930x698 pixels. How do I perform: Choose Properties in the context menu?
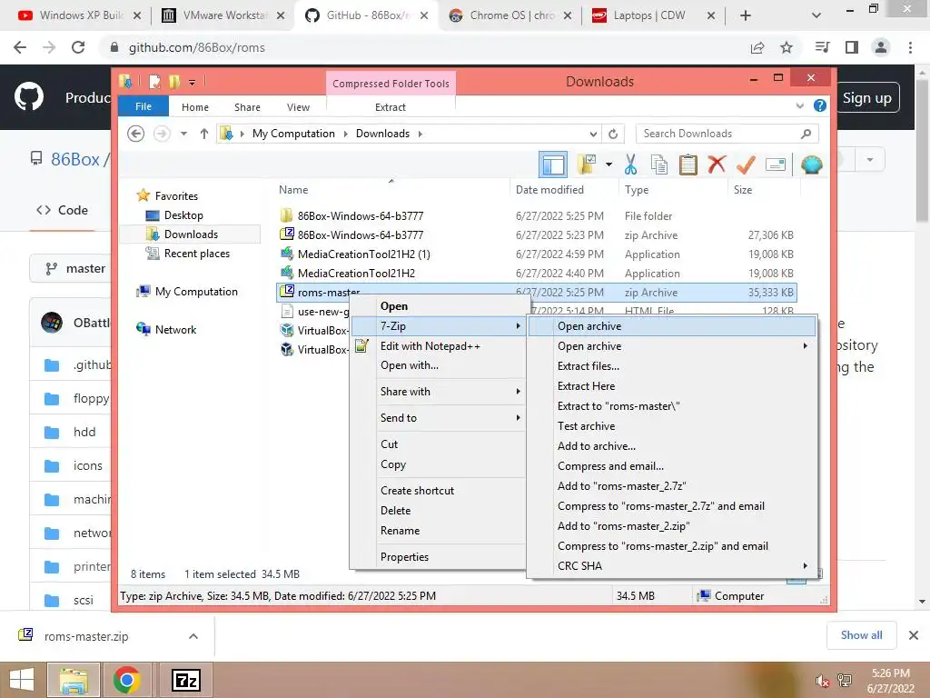click(439, 557)
